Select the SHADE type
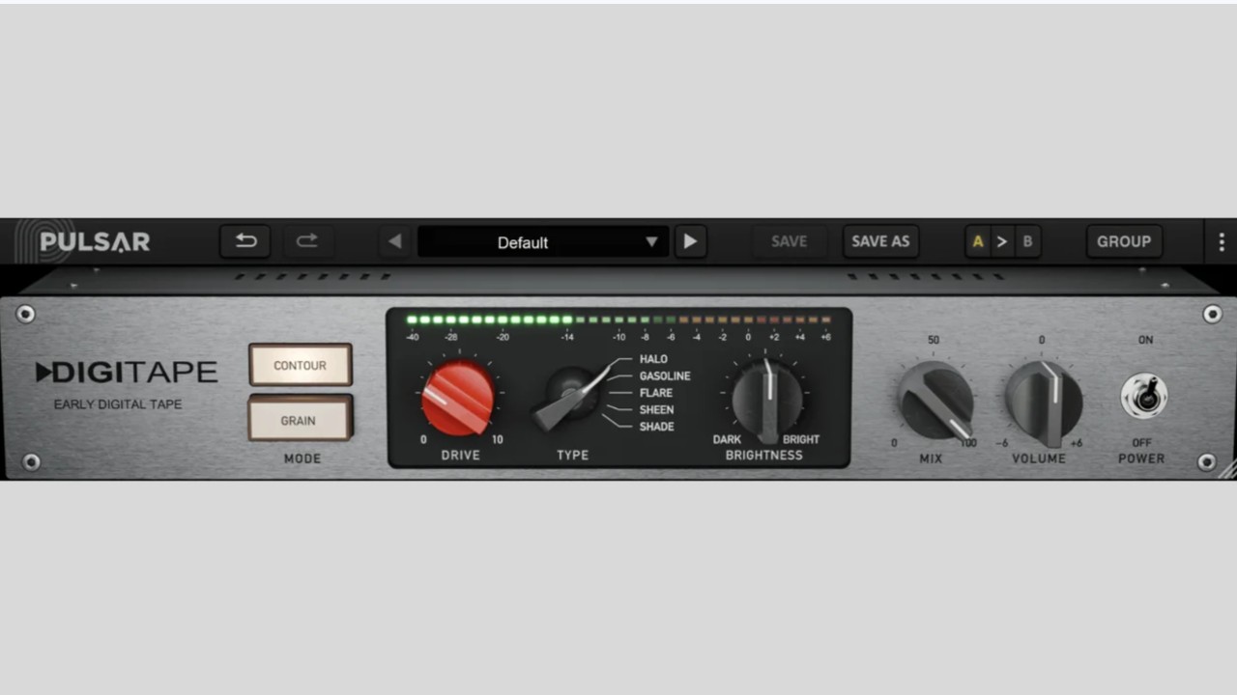The image size is (1237, 695). coord(657,427)
